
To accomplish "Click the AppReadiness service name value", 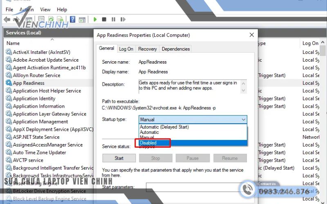I will (152, 62).
